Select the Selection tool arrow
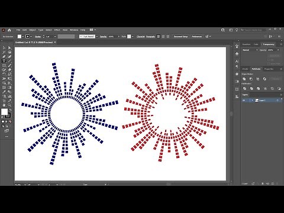The image size is (284, 213). [x=4, y=48]
